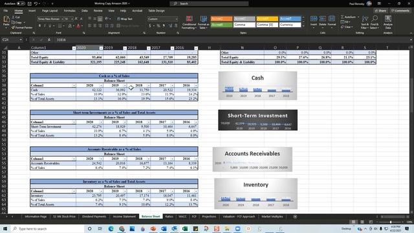414x233 pixels.
Task: Click the Cut scissors icon
Action: 13,17
